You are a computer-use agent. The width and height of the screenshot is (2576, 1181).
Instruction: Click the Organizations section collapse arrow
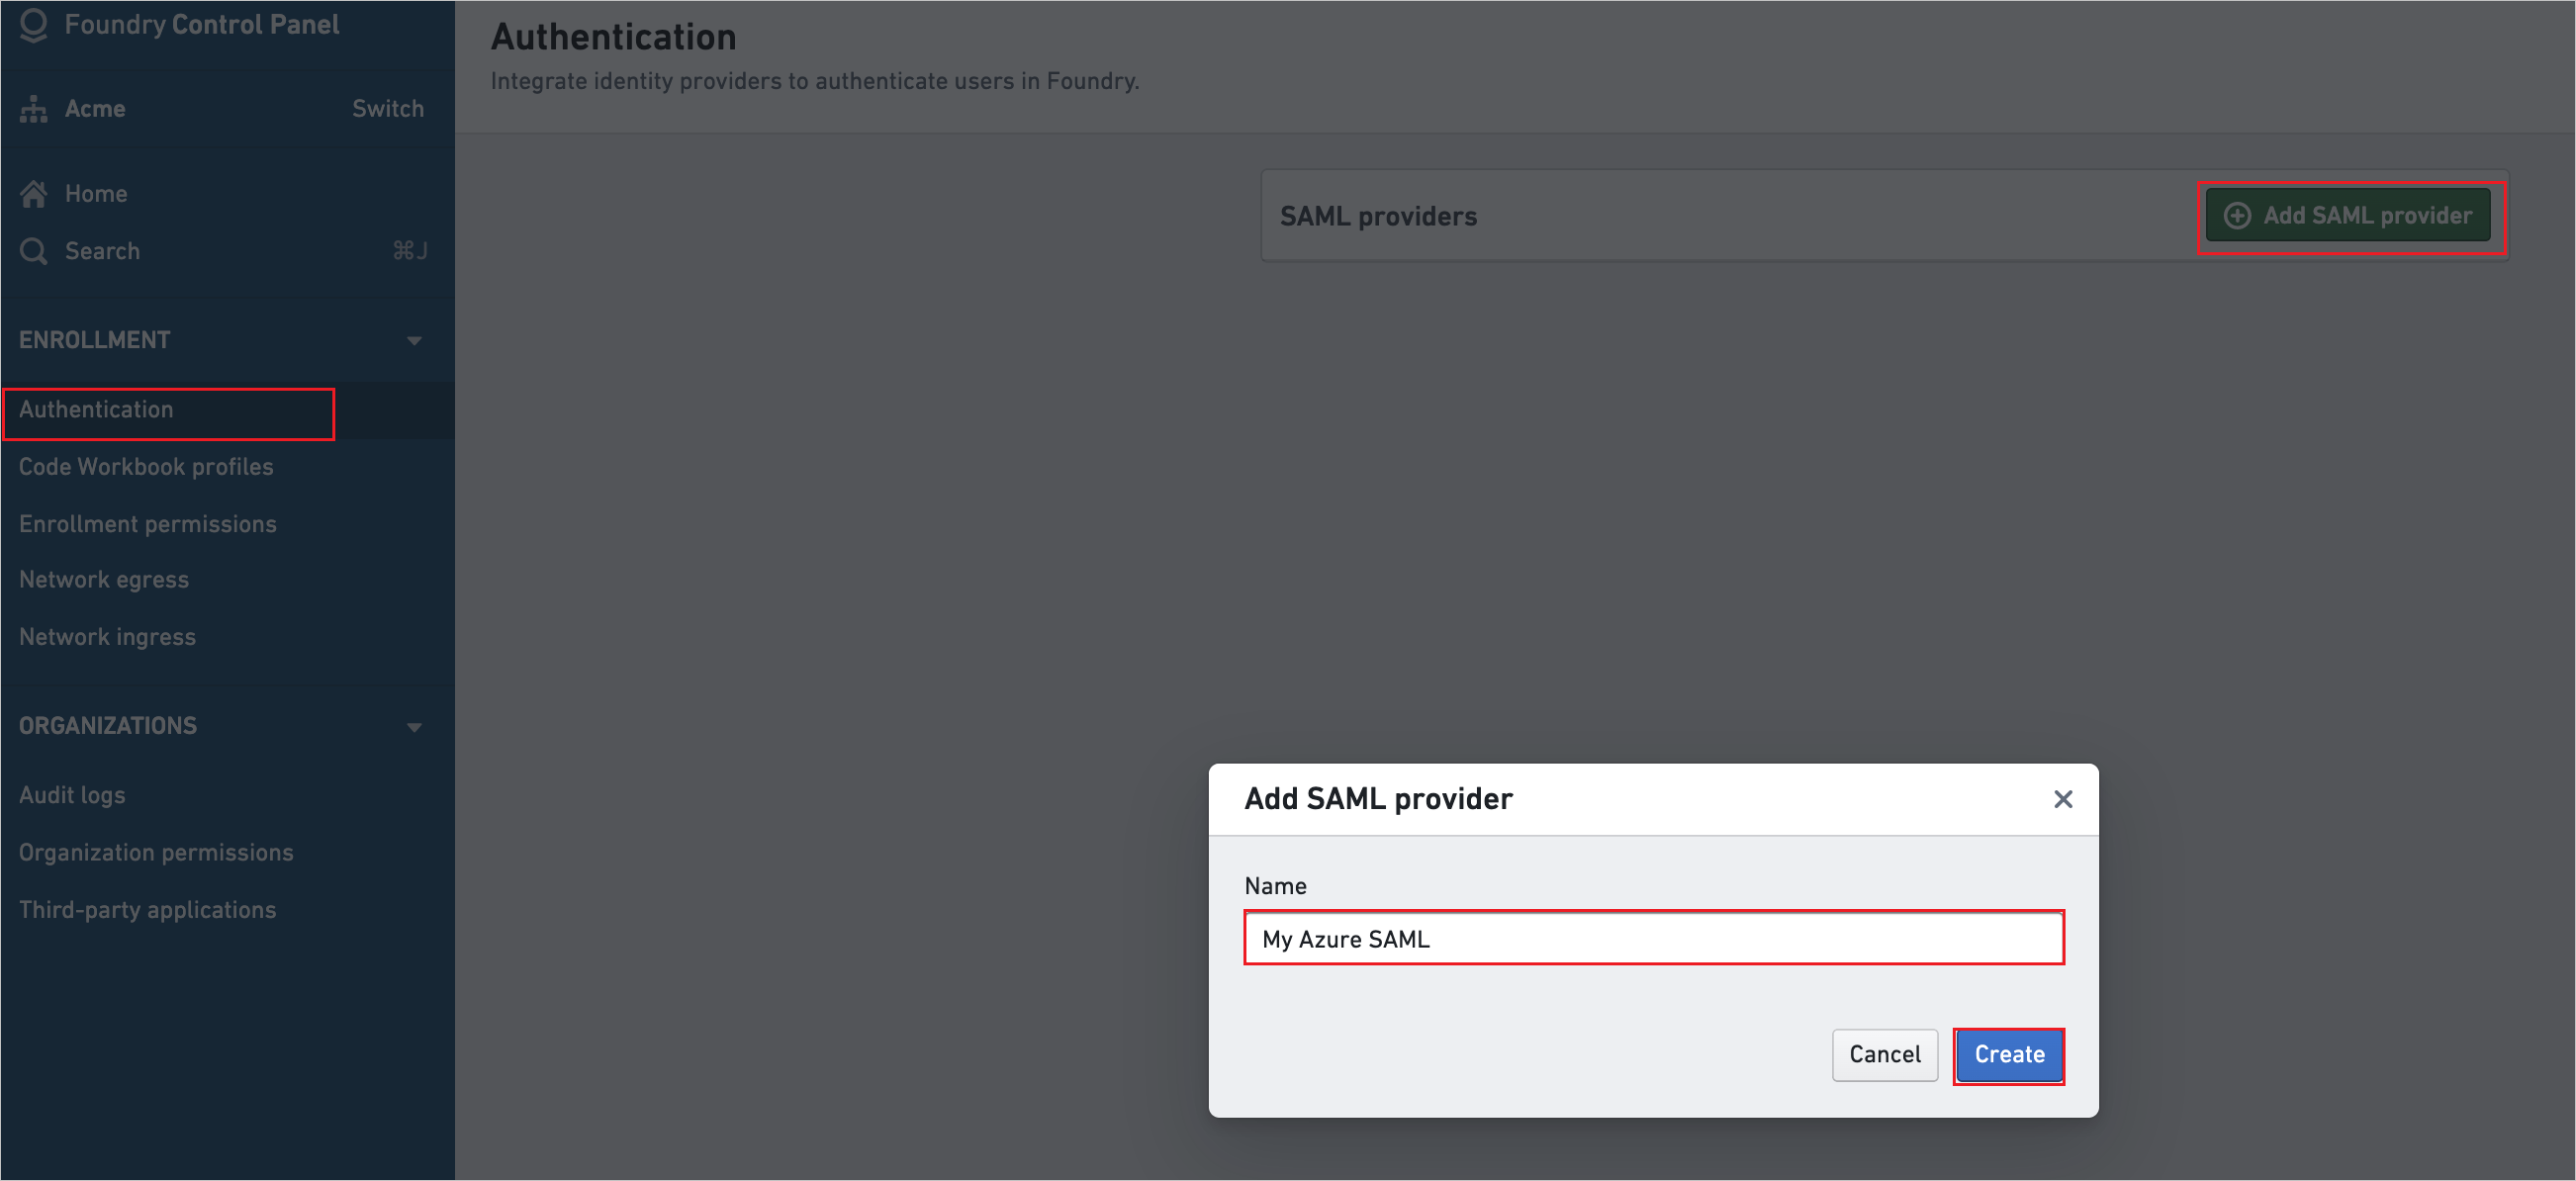click(414, 726)
